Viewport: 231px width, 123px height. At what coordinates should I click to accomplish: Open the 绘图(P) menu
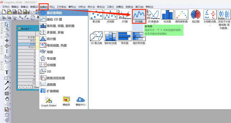[x=43, y=7]
